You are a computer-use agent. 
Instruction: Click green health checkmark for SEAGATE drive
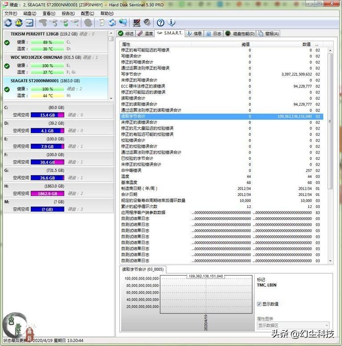[x=7, y=90]
